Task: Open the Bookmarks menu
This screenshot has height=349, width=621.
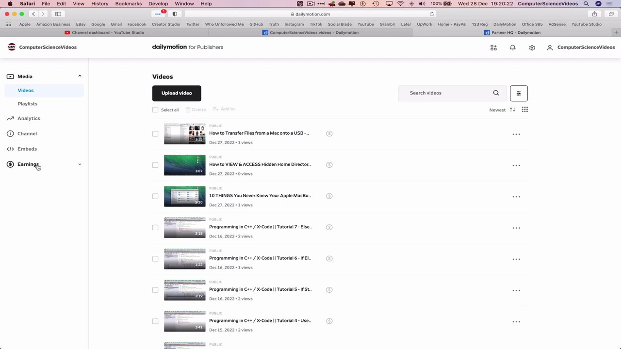Action: point(129,3)
